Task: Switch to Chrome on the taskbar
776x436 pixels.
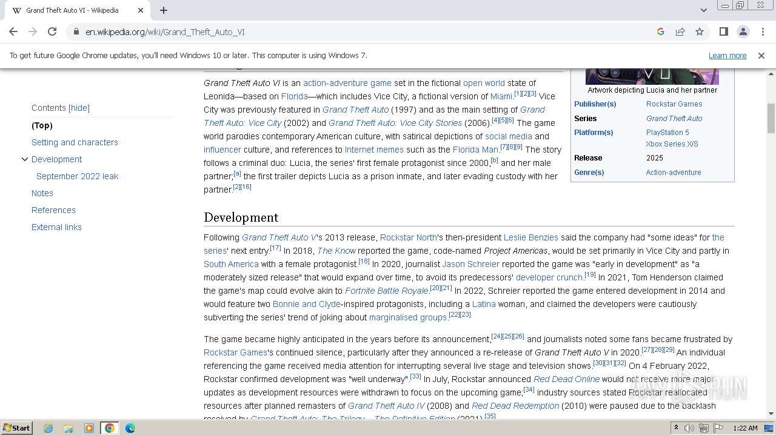Action: (x=110, y=428)
